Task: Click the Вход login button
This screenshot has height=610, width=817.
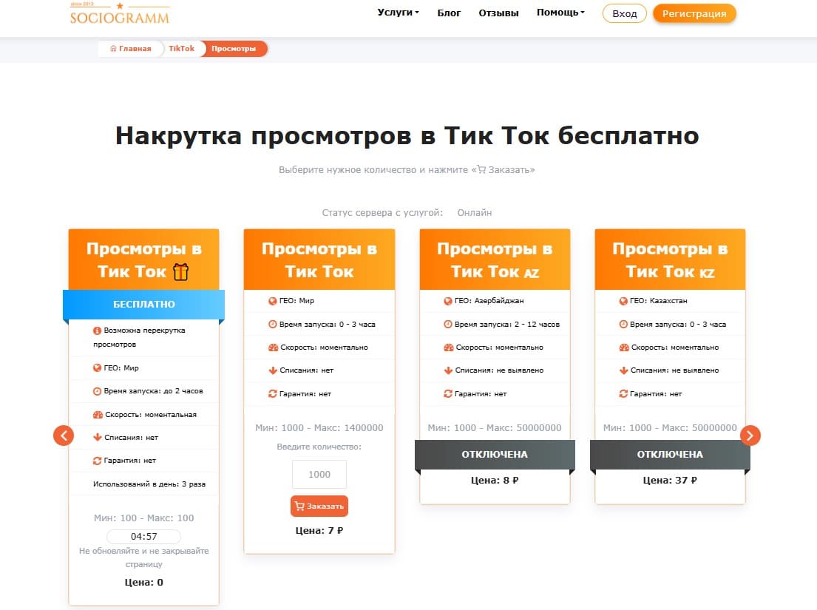Action: [624, 13]
